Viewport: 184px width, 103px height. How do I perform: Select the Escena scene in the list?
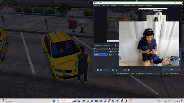tap(101, 52)
